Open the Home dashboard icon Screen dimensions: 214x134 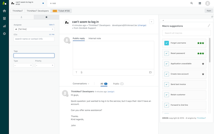tap(4, 11)
